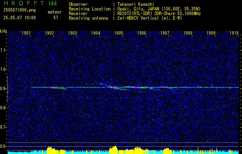Click the kHz axis unit label
This screenshot has width=242, height=154.
4,31
